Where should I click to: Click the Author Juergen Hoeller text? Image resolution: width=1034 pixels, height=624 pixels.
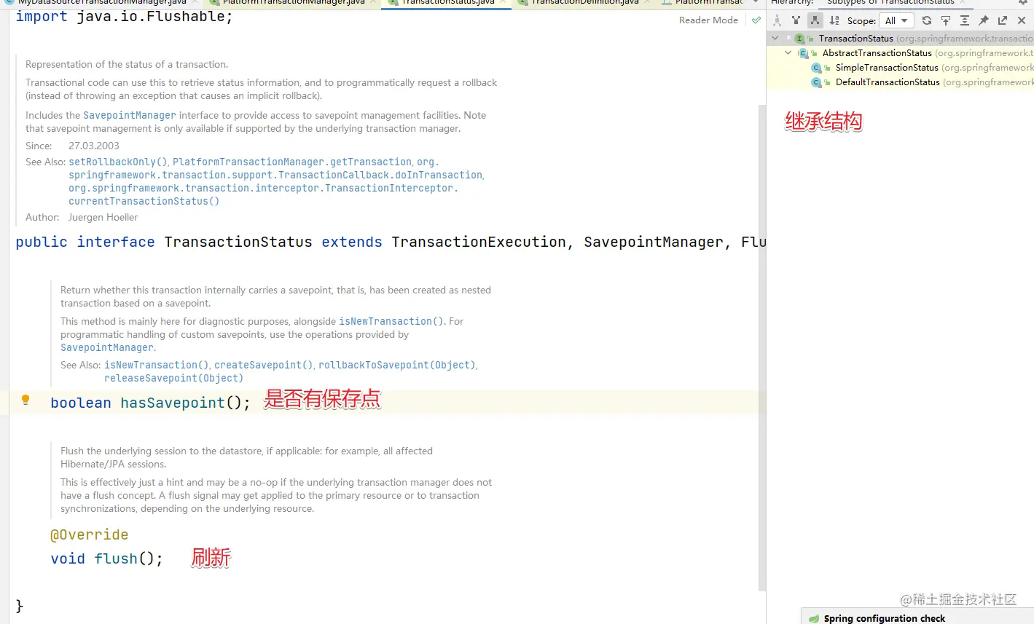click(82, 217)
